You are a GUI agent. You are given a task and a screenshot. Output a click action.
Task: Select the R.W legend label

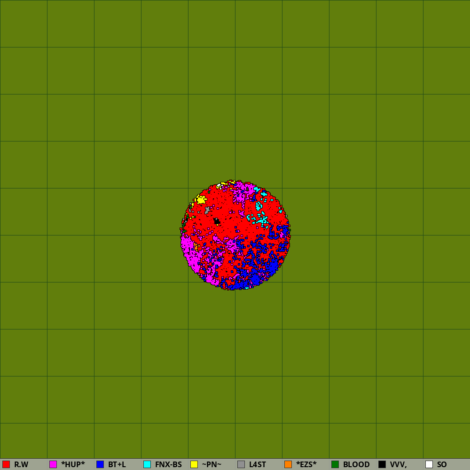pyautogui.click(x=21, y=464)
